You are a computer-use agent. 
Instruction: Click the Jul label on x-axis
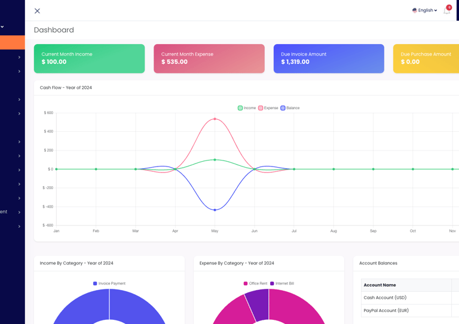(x=294, y=231)
